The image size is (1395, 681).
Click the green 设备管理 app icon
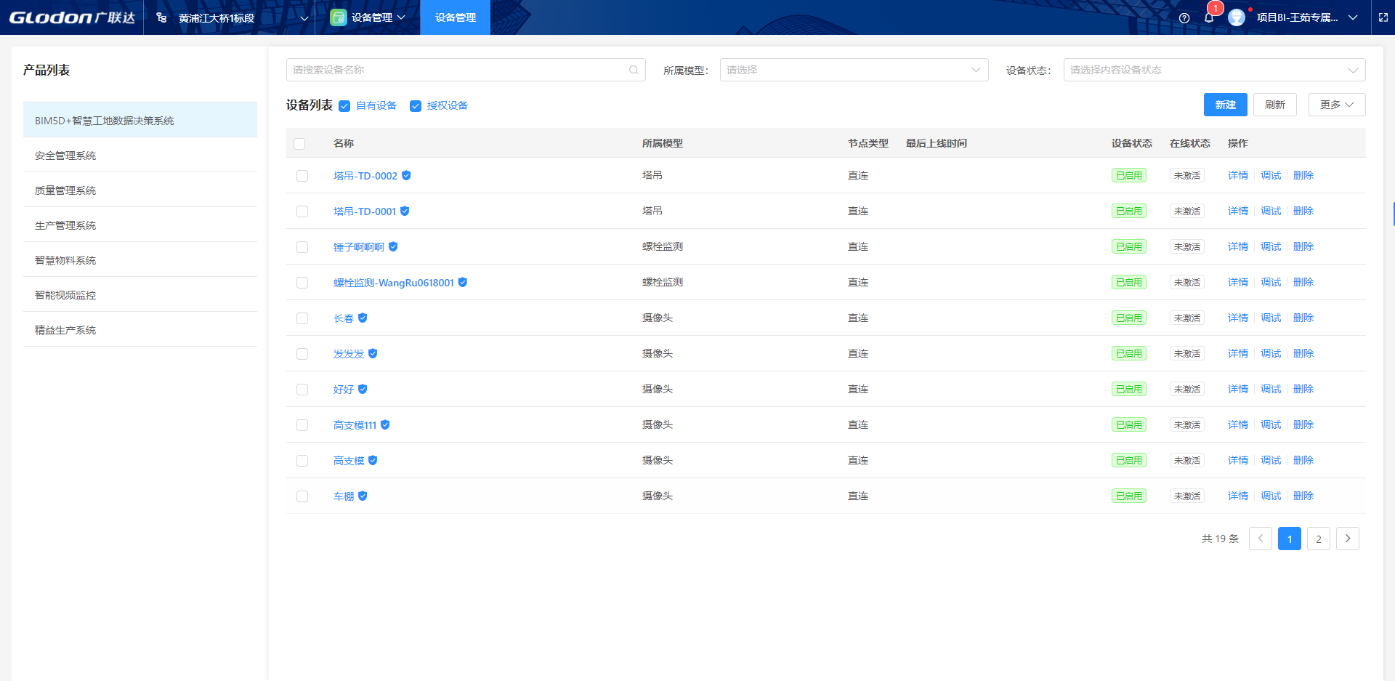(x=338, y=17)
